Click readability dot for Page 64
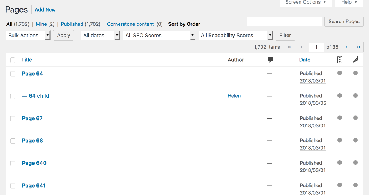The width and height of the screenshot is (369, 195). (x=355, y=73)
